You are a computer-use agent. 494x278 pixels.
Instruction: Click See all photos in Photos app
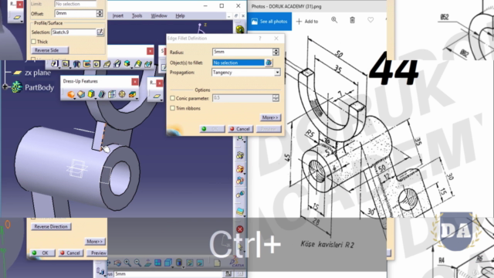269,22
